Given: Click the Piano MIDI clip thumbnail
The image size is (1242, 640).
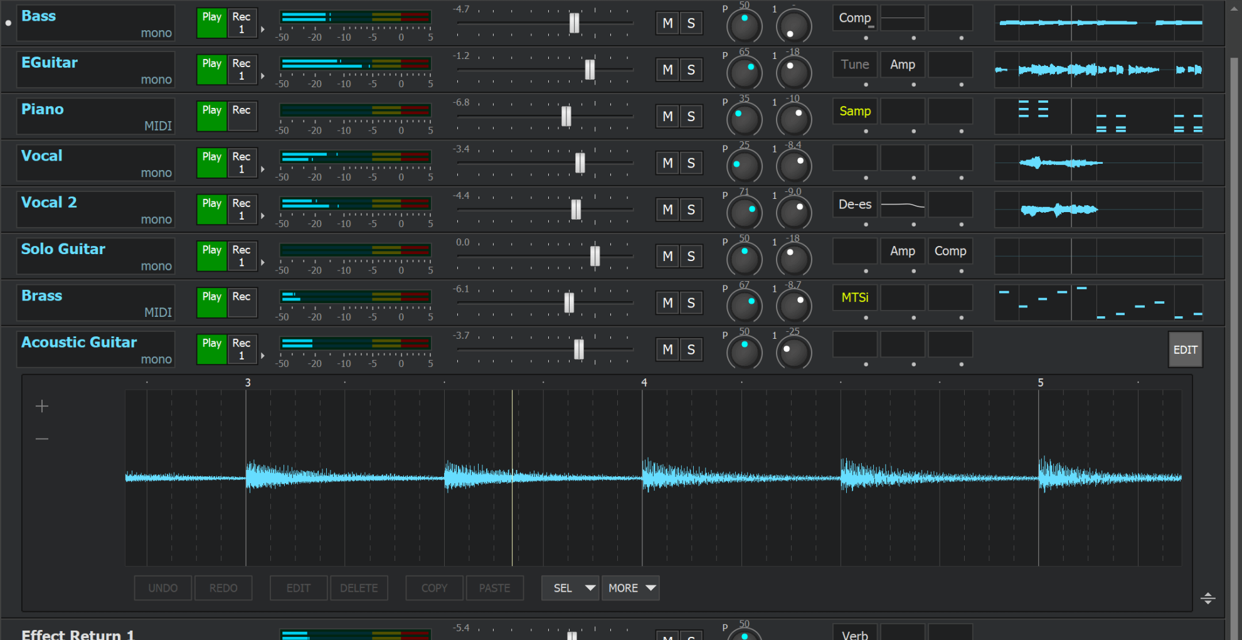Looking at the screenshot, I should click(1098, 116).
